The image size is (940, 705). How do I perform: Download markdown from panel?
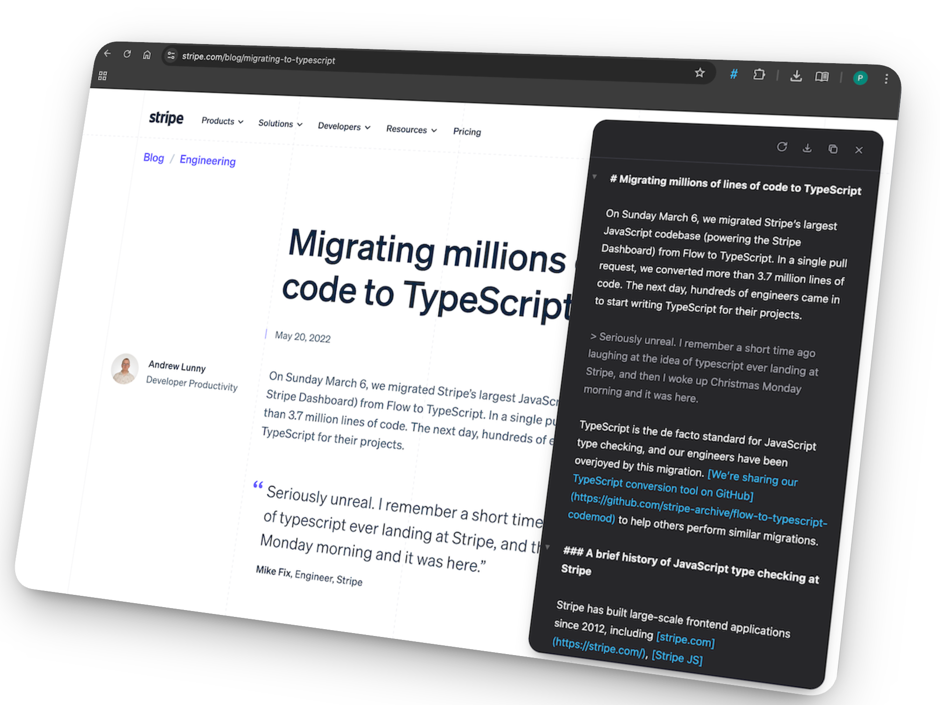[x=807, y=148]
